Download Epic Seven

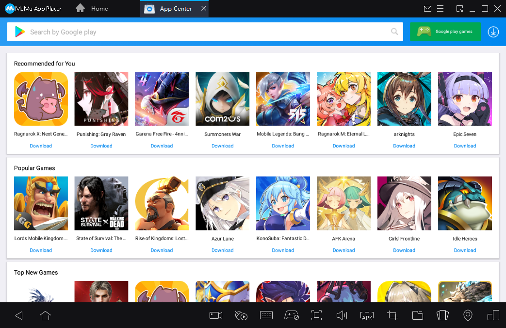click(x=465, y=146)
